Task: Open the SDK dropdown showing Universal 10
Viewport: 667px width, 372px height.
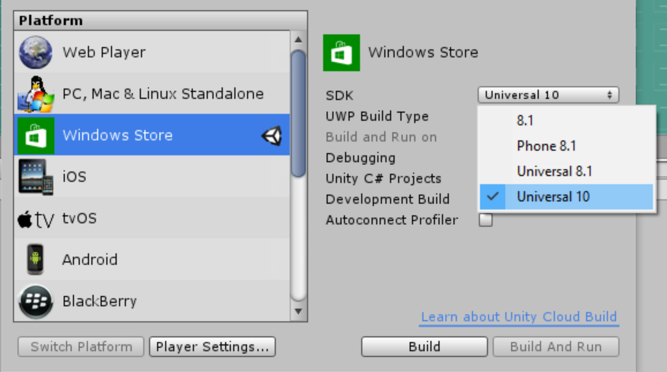Action: point(548,95)
